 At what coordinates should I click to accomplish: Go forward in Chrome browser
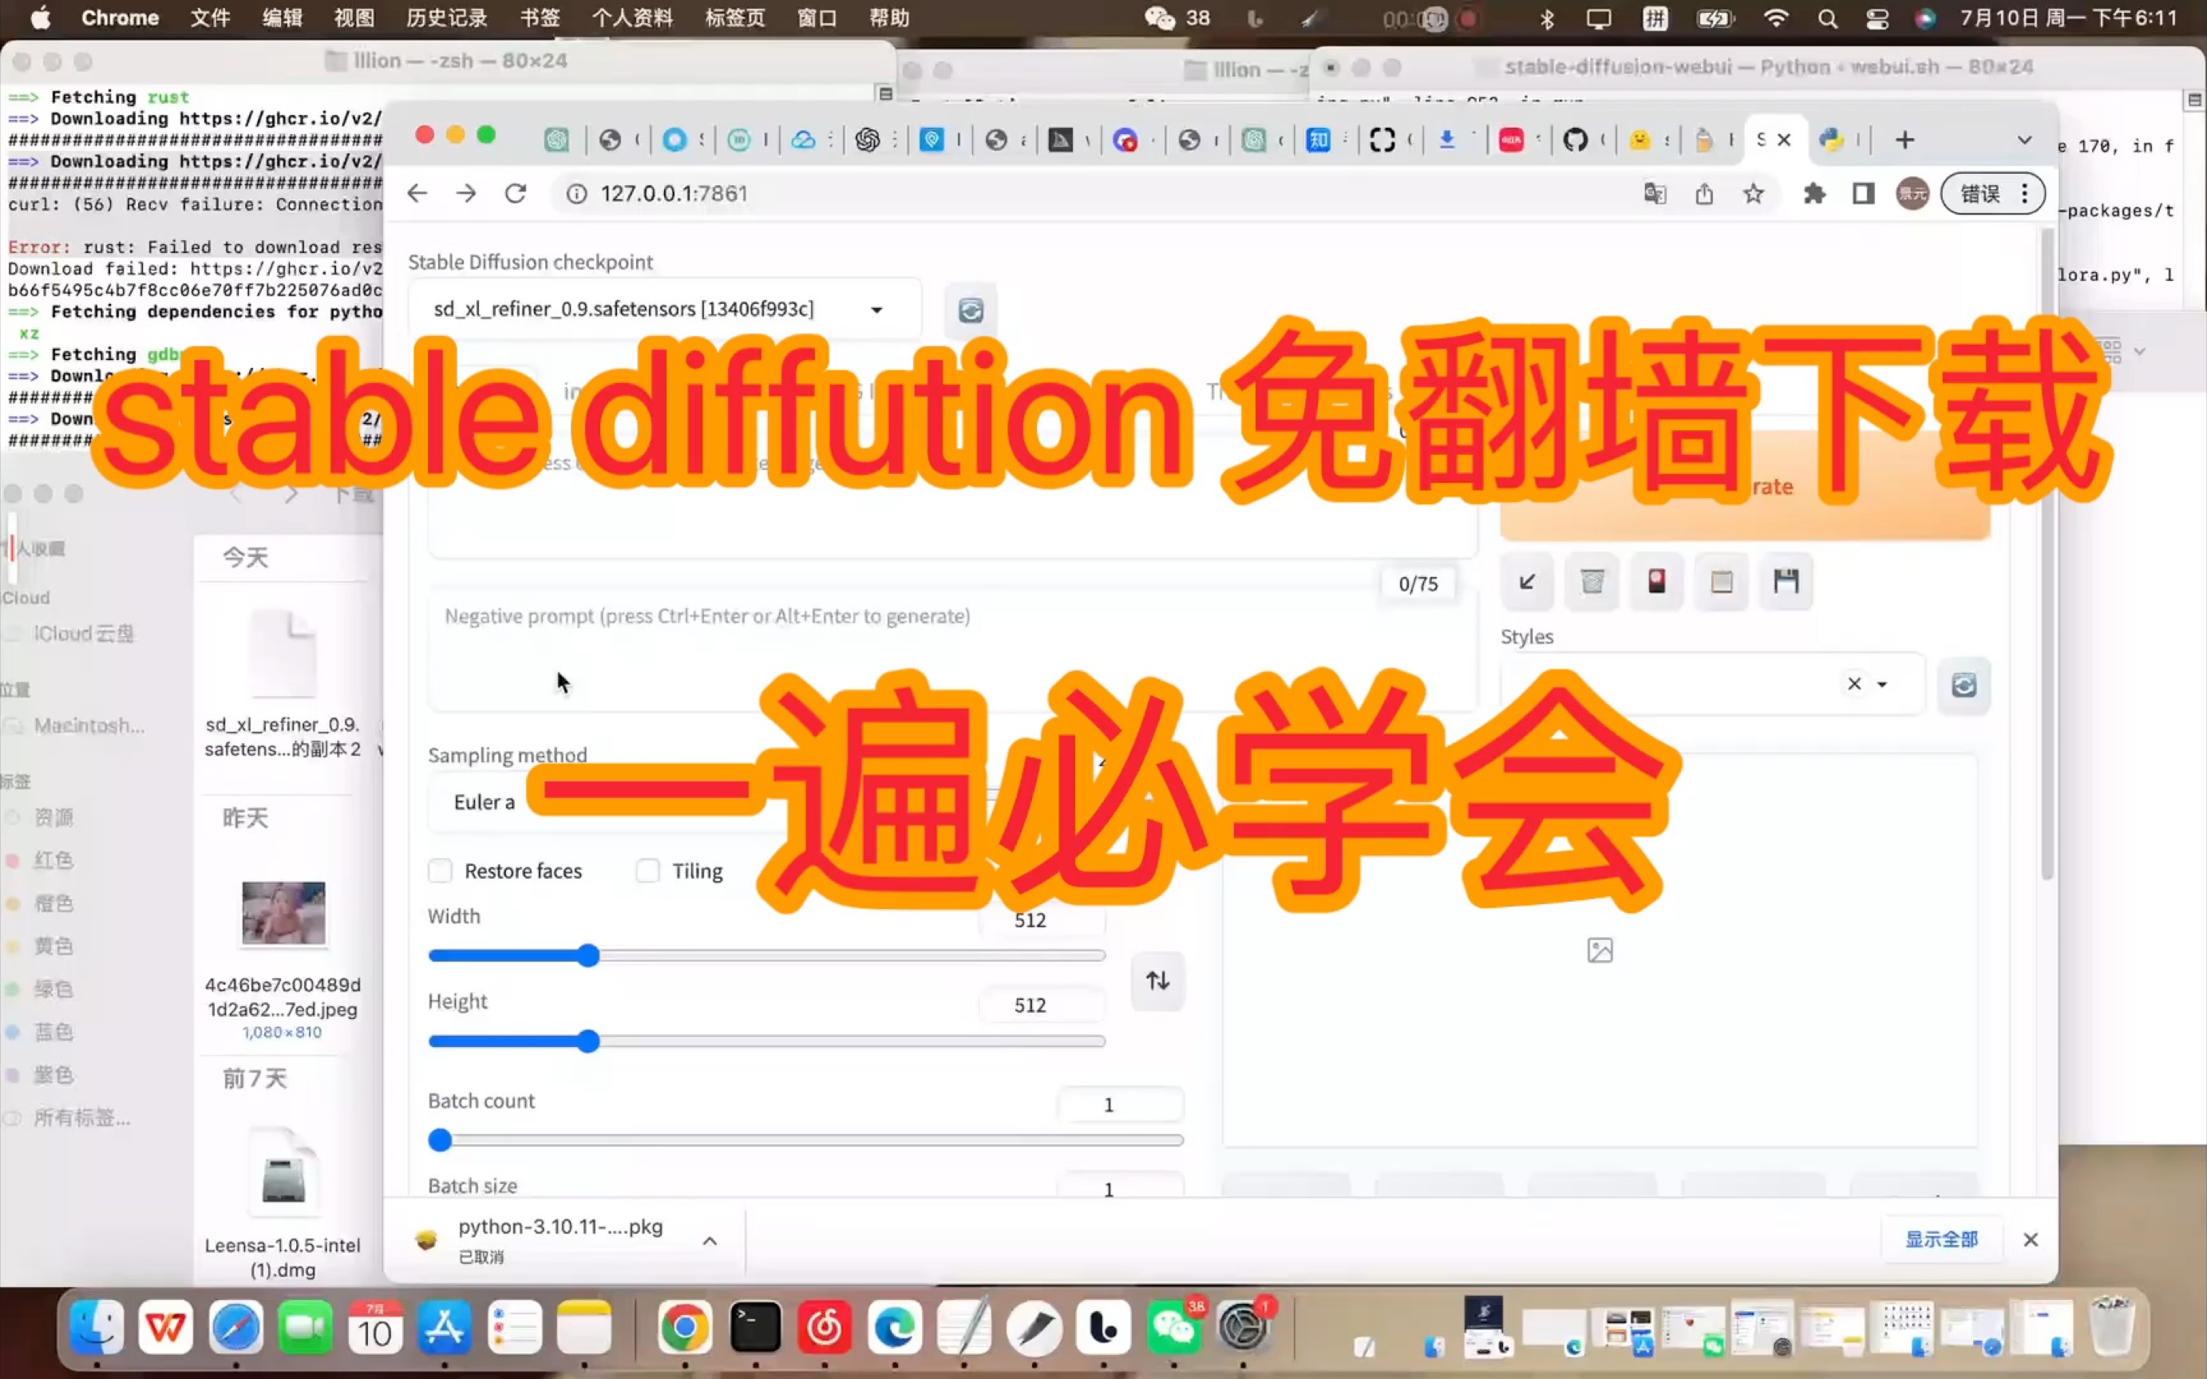(x=466, y=193)
